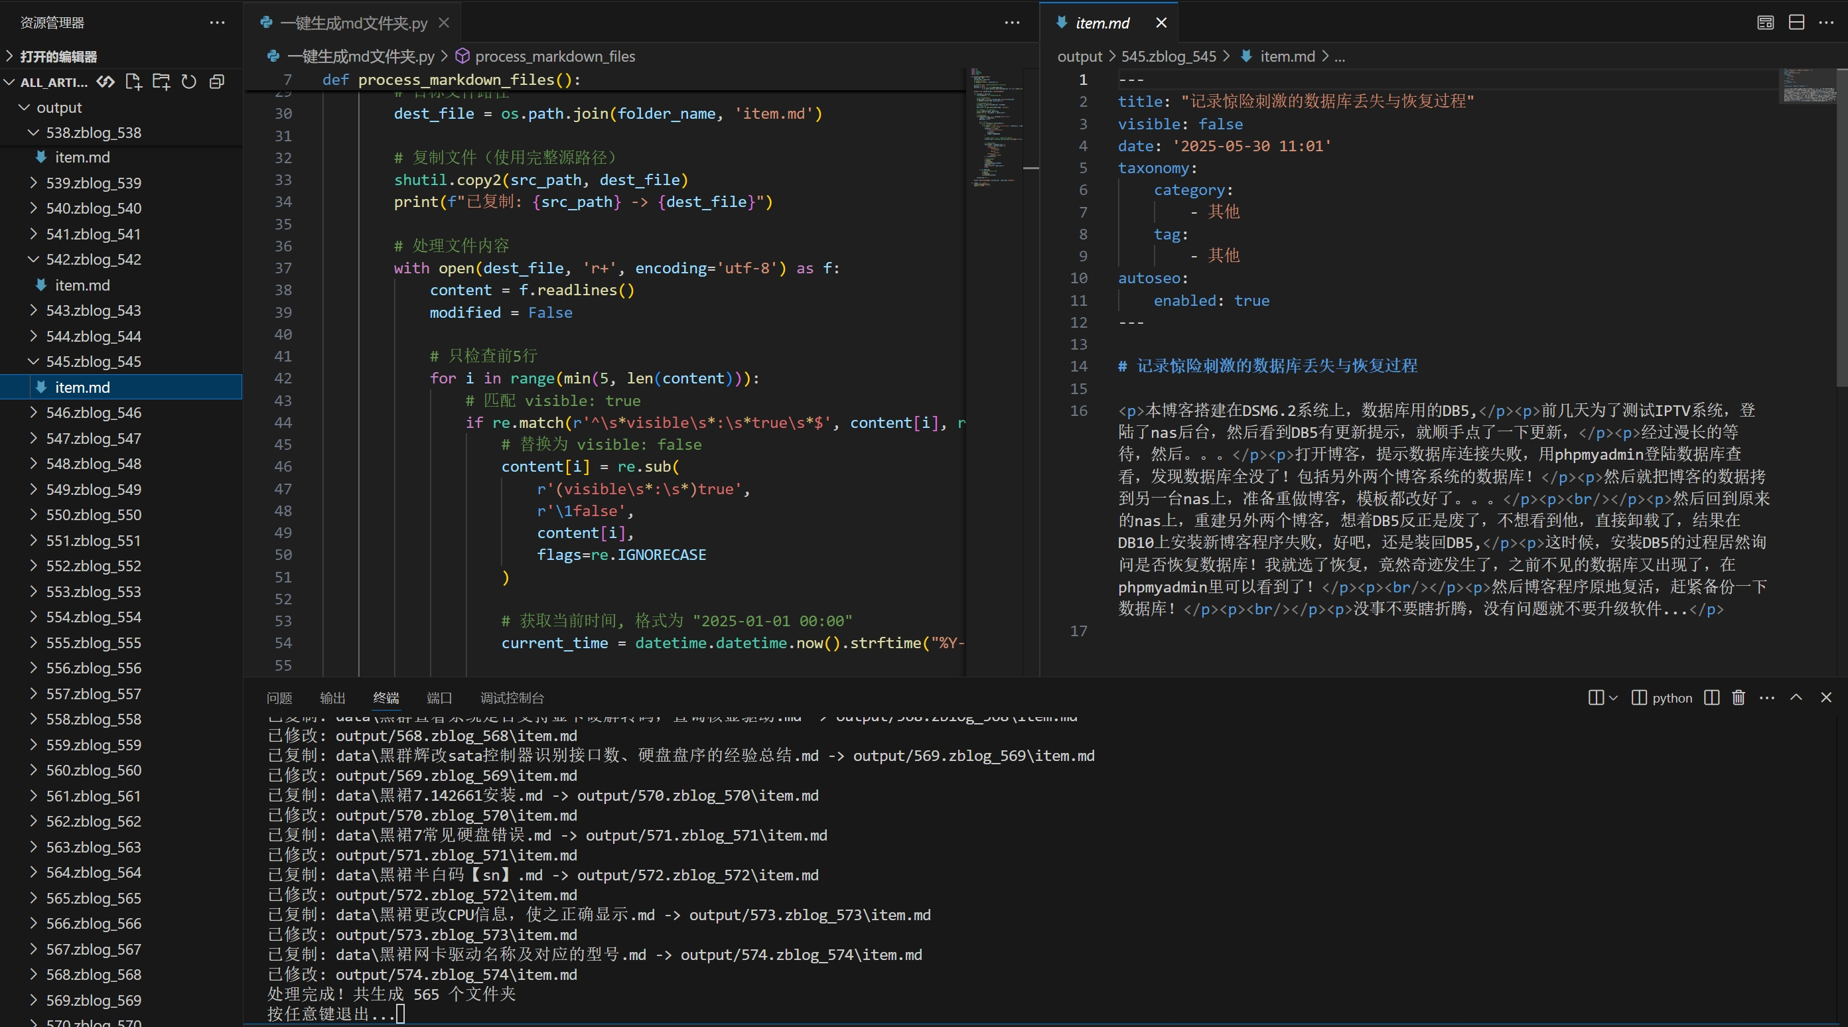
Task: Split the item.md editor
Action: (x=1796, y=23)
